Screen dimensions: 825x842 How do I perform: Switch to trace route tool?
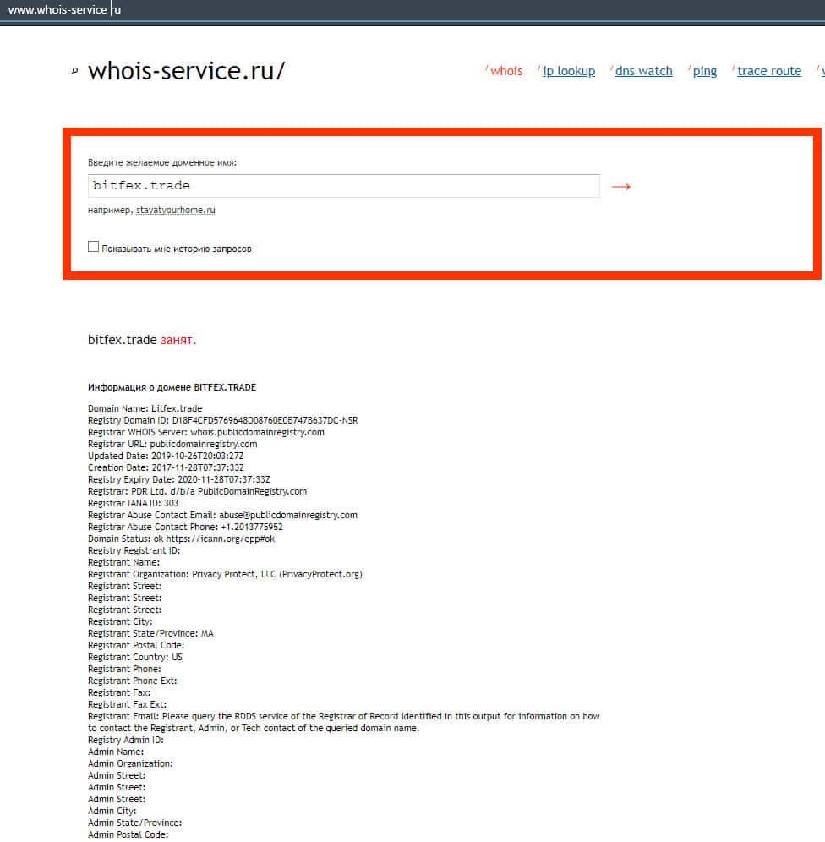[769, 71]
